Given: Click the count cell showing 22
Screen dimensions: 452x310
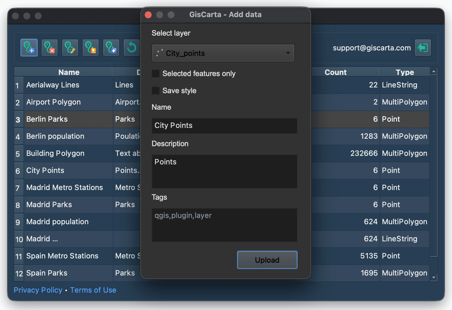Looking at the screenshot, I should (x=373, y=85).
